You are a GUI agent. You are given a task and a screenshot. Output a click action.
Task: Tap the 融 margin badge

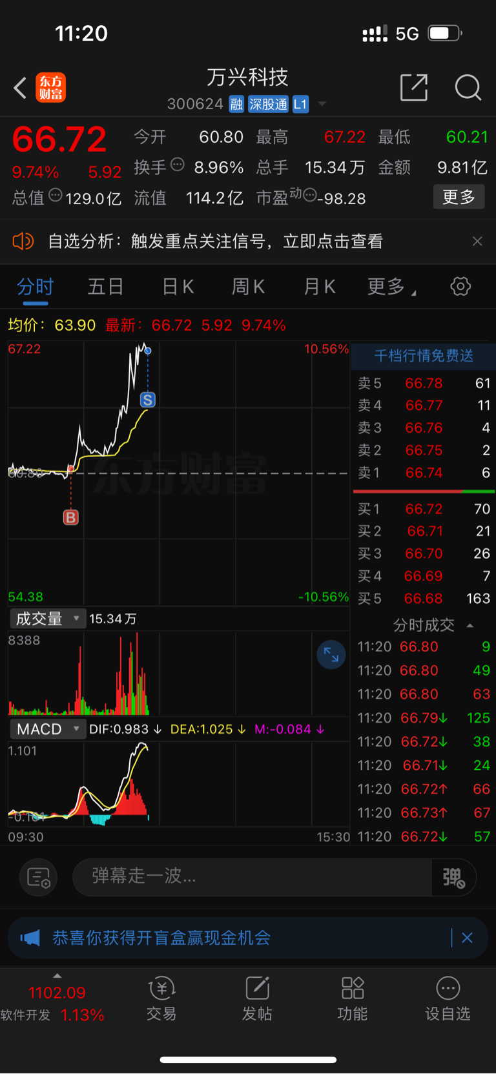pos(236,104)
